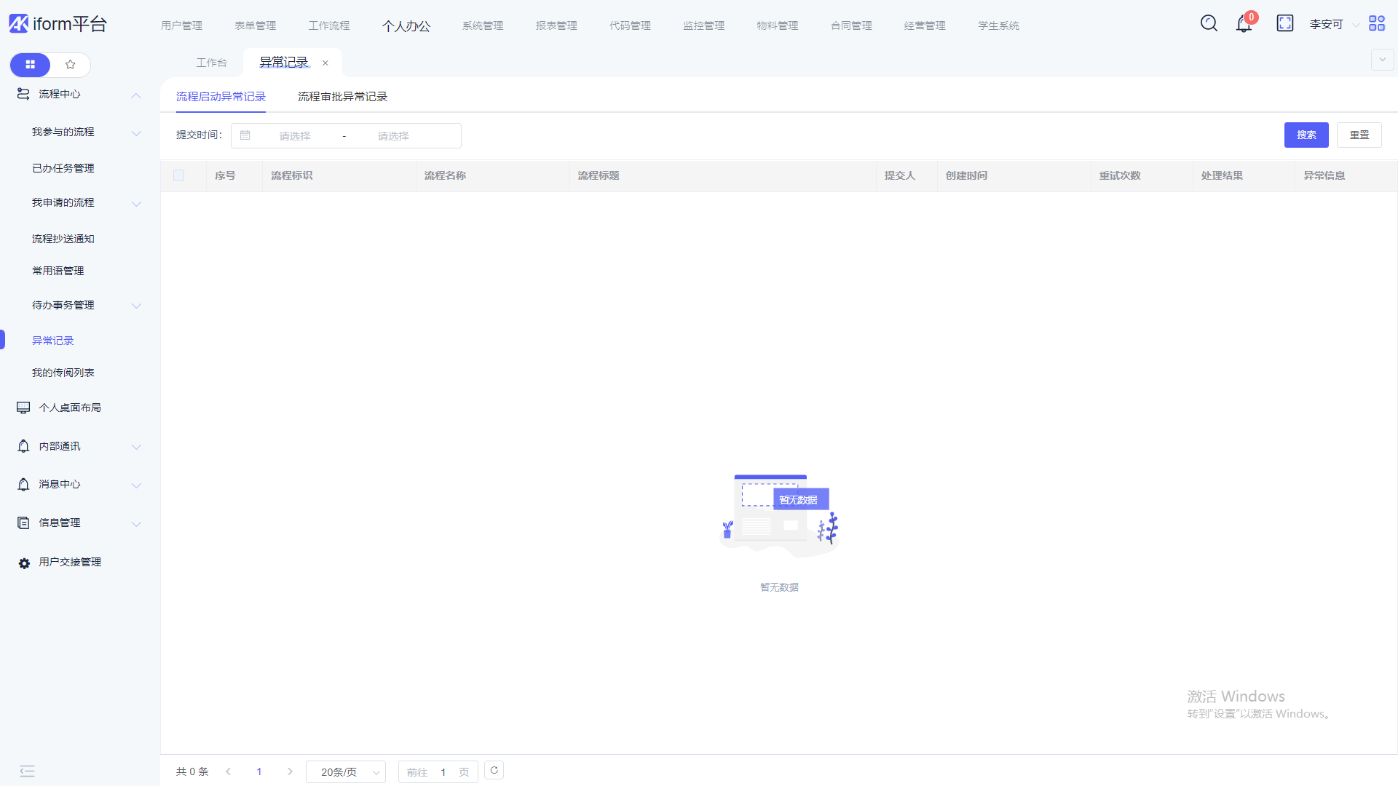Screen dimensions: 1398x786
Task: Open the notification bell icon
Action: [1244, 25]
